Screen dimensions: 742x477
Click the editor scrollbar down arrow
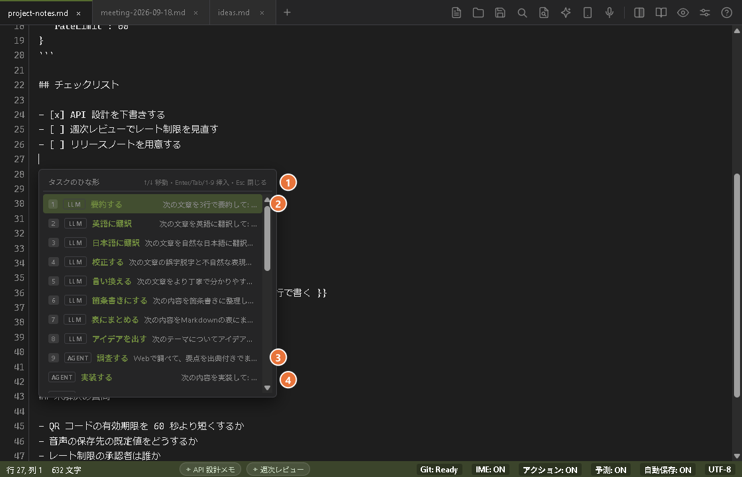click(737, 456)
